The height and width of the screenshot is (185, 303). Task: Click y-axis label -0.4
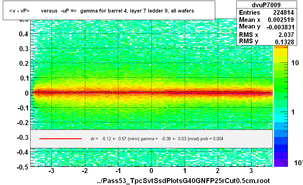tap(23, 152)
